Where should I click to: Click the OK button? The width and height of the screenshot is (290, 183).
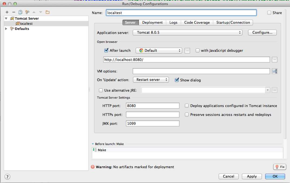pos(275,176)
